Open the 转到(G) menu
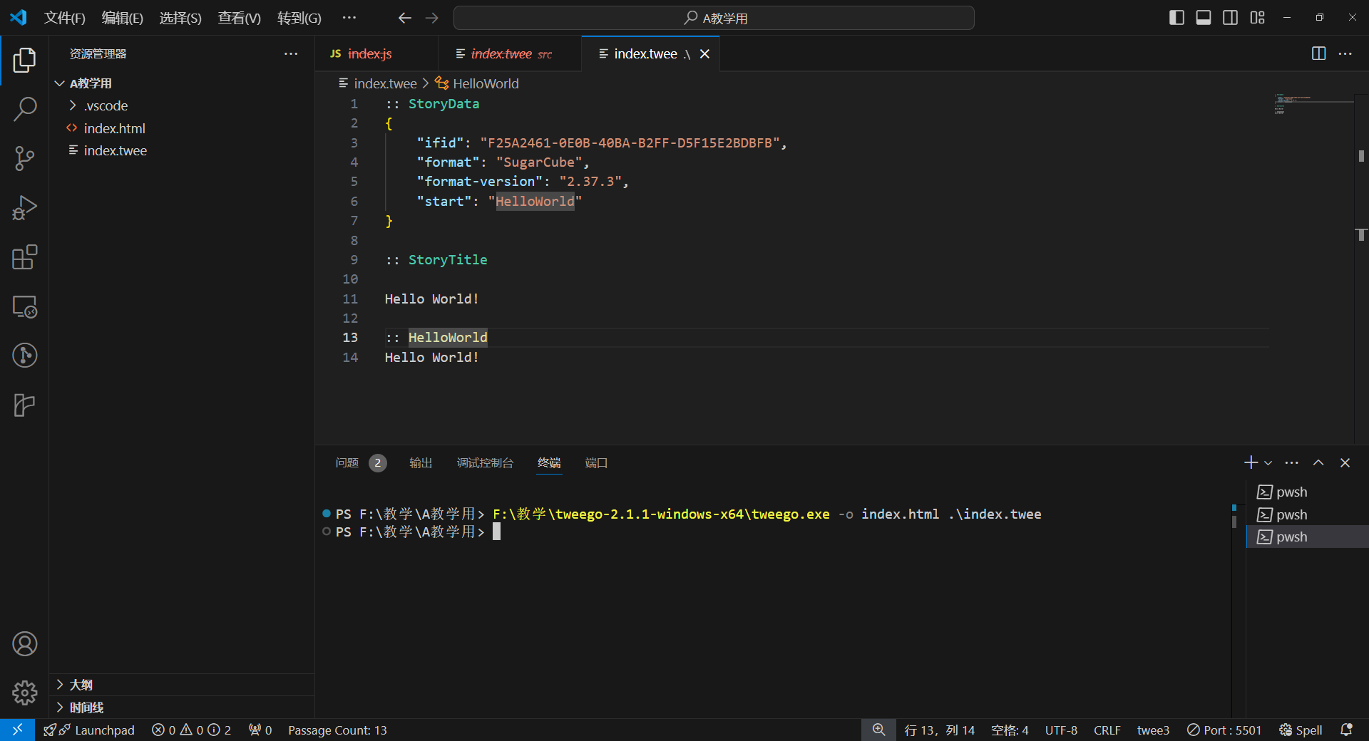Screen dimensions: 1369x741 click(x=299, y=18)
